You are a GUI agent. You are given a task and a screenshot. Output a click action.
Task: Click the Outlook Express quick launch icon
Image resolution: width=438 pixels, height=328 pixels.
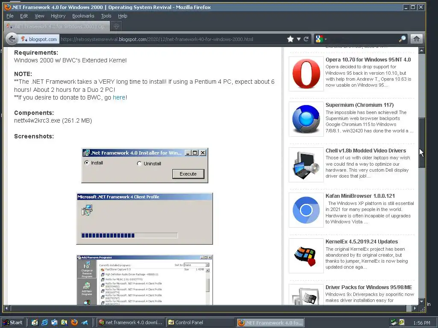(x=54, y=323)
